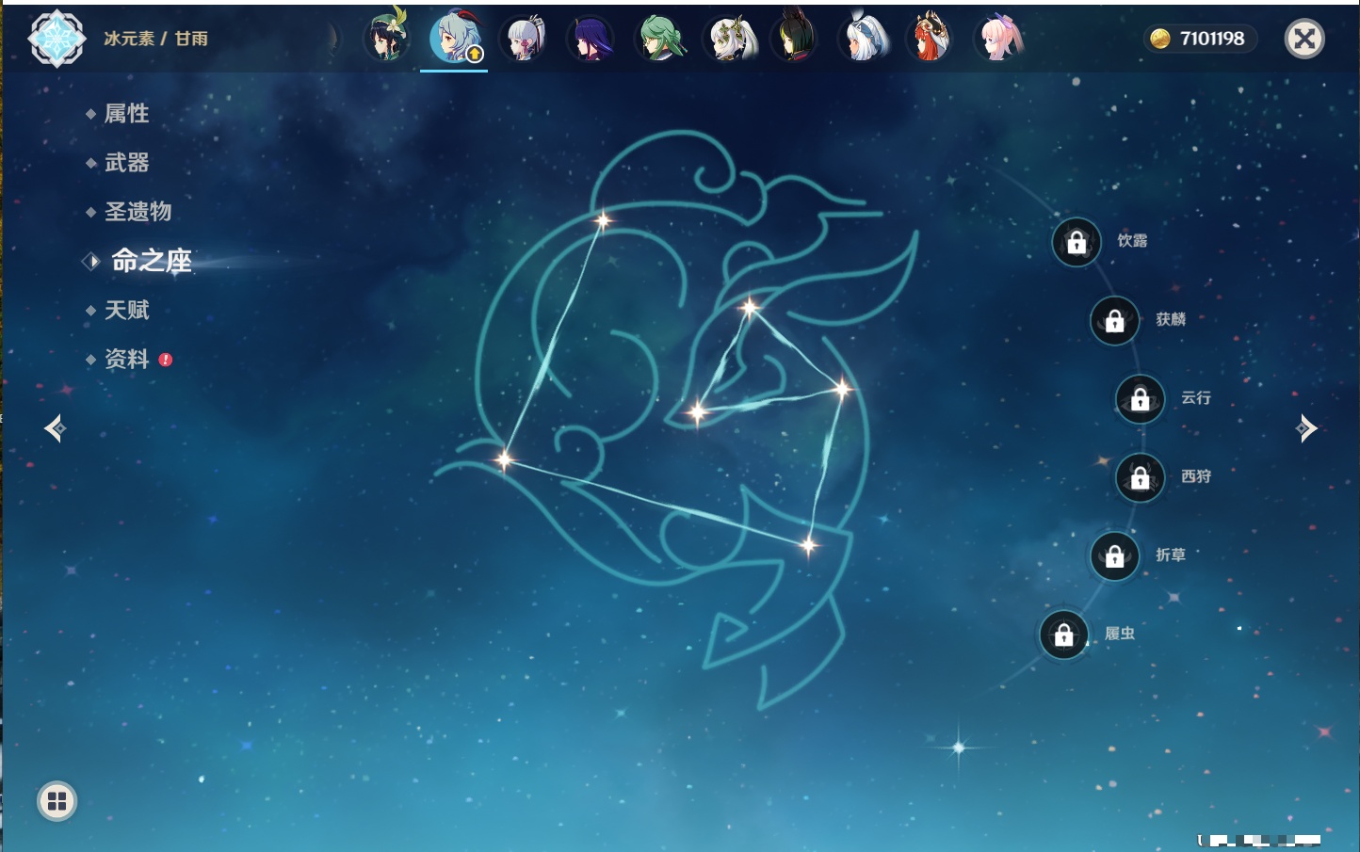The width and height of the screenshot is (1360, 852).
Task: Click the 获麟 constellation label
Action: 1171,319
